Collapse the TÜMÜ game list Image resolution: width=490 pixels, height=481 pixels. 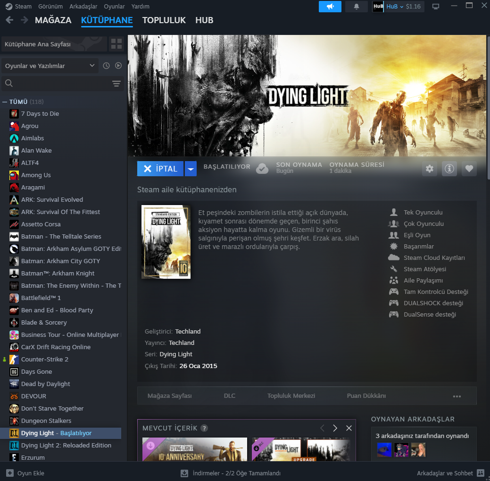click(5, 102)
